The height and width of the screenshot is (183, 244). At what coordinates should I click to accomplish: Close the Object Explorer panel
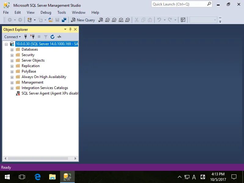pos(75,29)
